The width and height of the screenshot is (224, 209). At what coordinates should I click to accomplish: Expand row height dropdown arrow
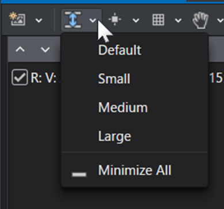click(93, 20)
